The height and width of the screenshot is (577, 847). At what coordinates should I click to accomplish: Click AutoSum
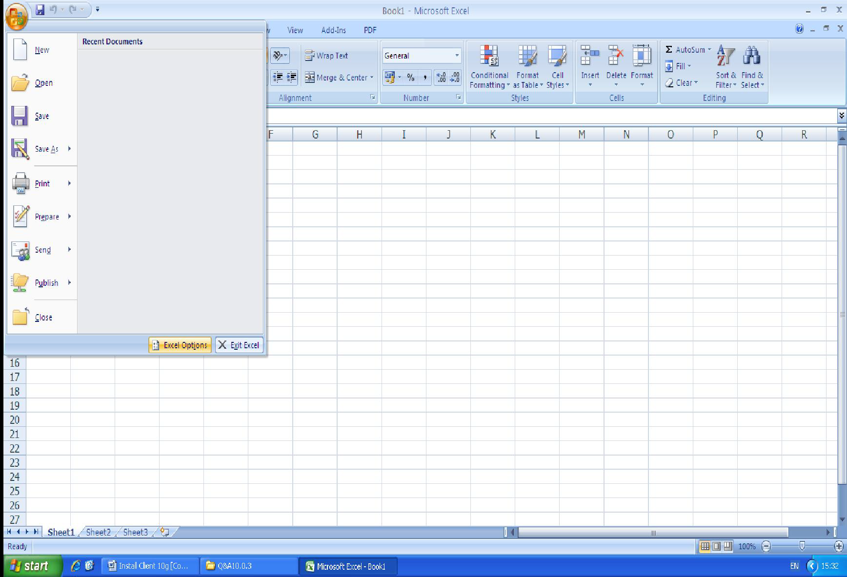pos(685,50)
